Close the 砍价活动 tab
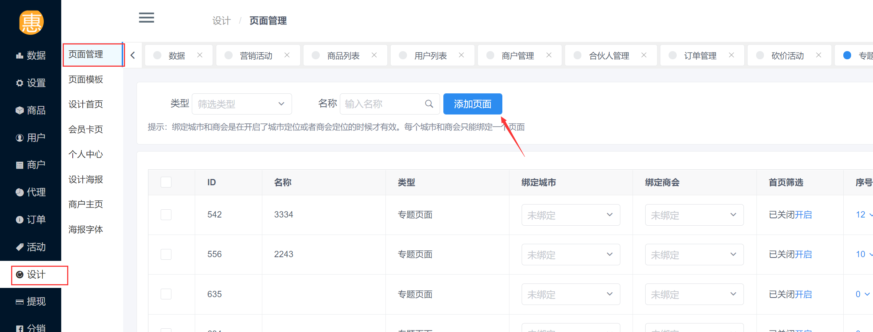 coord(818,55)
